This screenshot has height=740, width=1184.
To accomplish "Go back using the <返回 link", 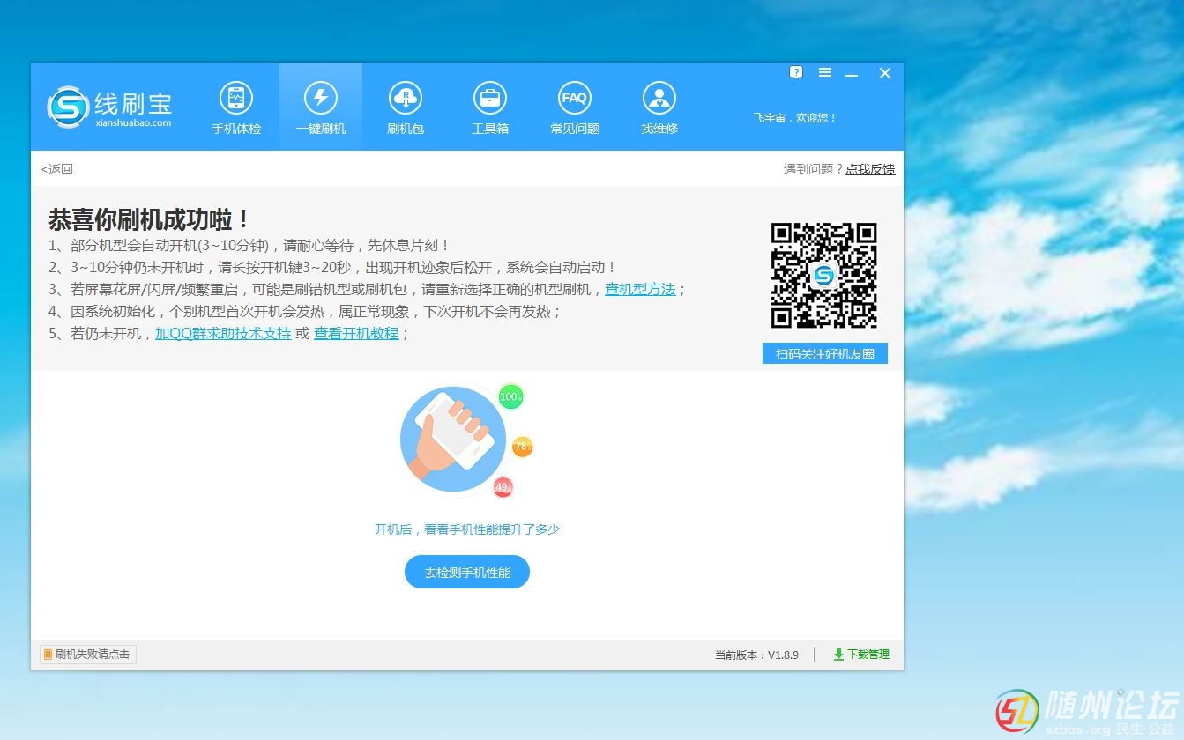I will click(x=57, y=169).
